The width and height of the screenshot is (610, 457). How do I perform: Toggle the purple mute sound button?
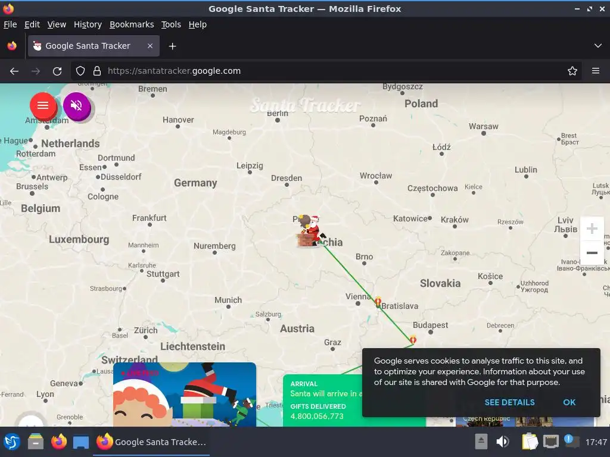(77, 105)
